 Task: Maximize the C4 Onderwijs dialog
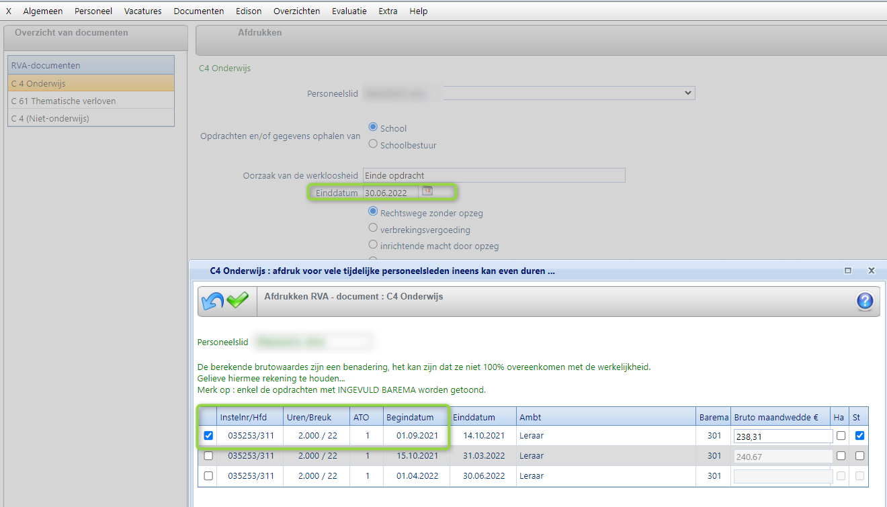pos(848,271)
